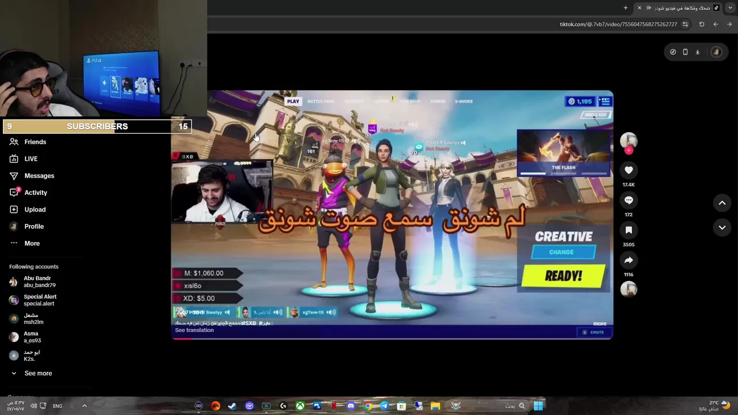Screen dimensions: 738x415
Task: Open the Windows Start menu
Action: (x=538, y=406)
